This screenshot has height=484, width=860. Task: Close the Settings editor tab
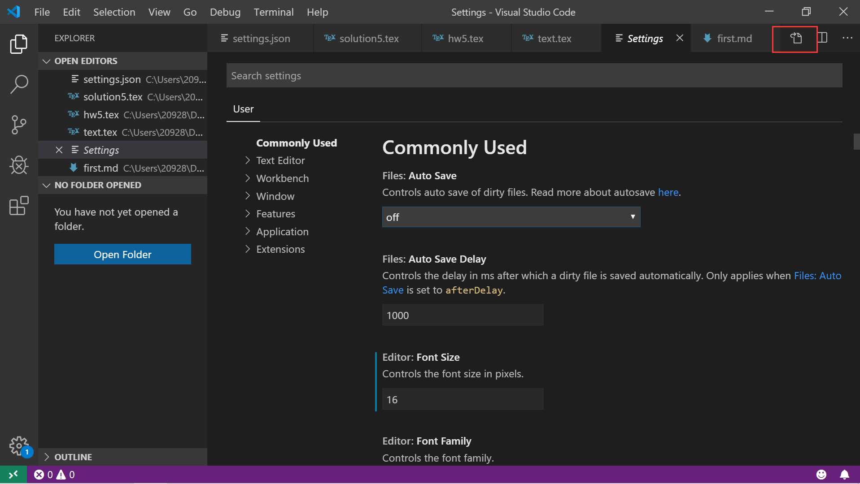[680, 38]
